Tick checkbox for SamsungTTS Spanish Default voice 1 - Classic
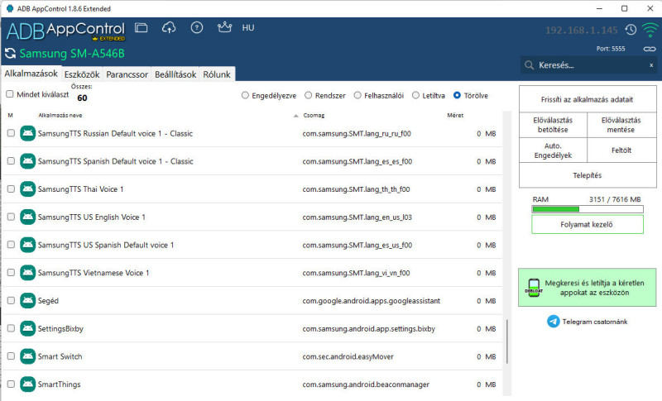 [x=11, y=160]
